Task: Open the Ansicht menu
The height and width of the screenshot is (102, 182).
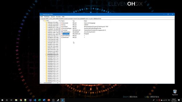Action: coord(53,17)
